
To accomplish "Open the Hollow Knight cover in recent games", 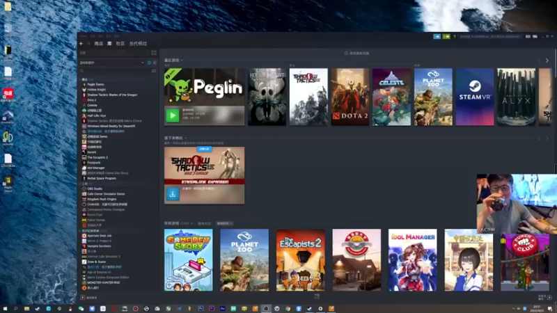I will [267, 97].
